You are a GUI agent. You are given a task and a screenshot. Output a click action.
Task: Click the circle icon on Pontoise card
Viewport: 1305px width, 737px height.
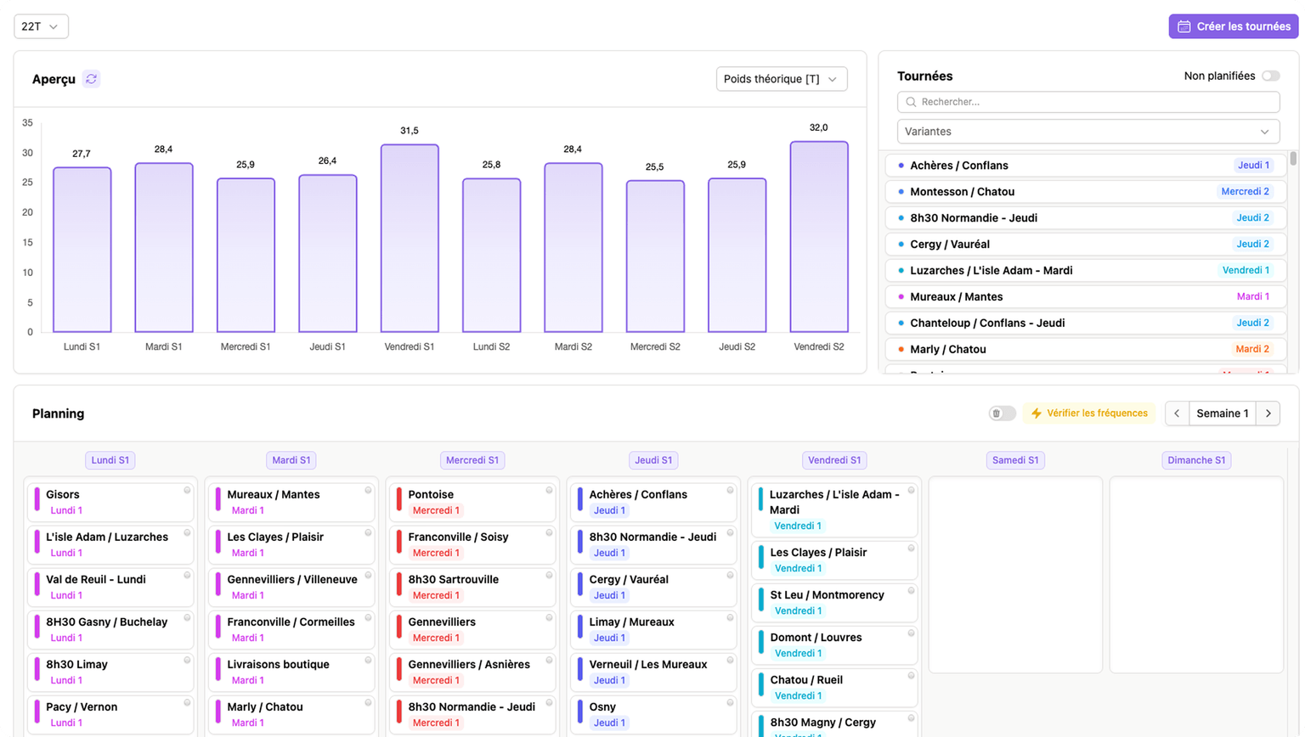click(x=549, y=491)
